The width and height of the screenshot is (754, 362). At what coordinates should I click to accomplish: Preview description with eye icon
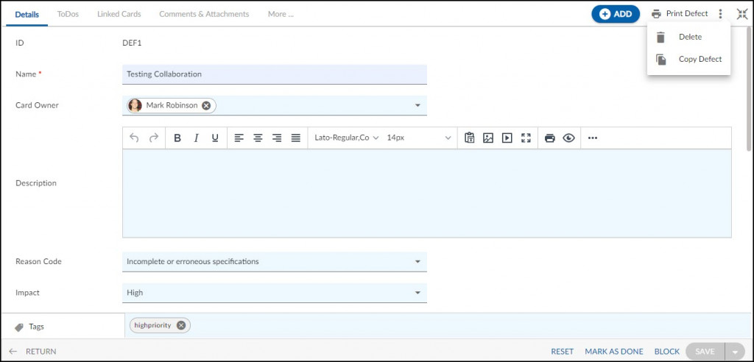pos(569,138)
